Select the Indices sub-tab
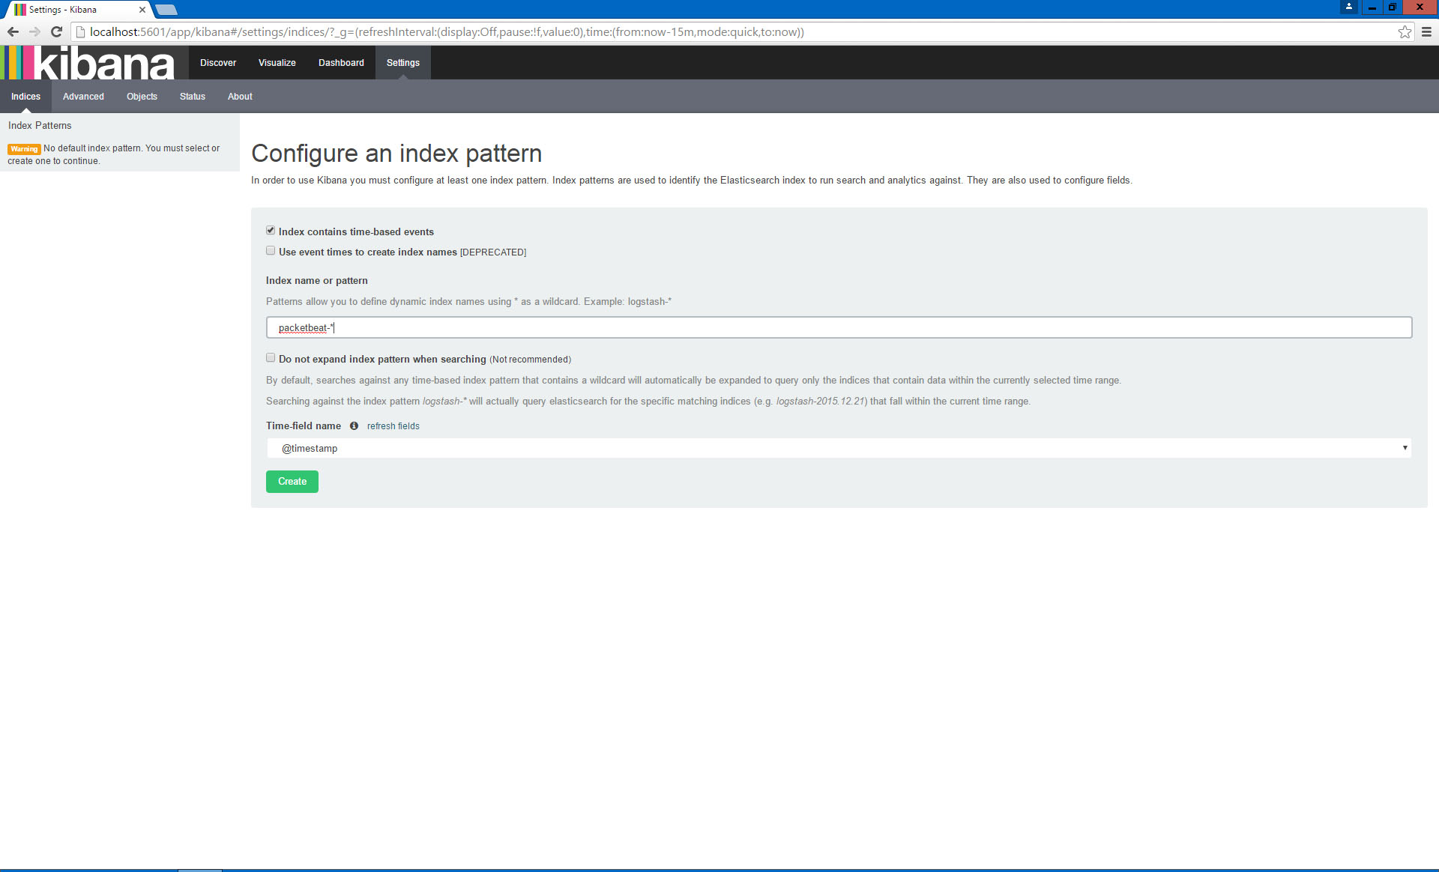 pos(25,97)
